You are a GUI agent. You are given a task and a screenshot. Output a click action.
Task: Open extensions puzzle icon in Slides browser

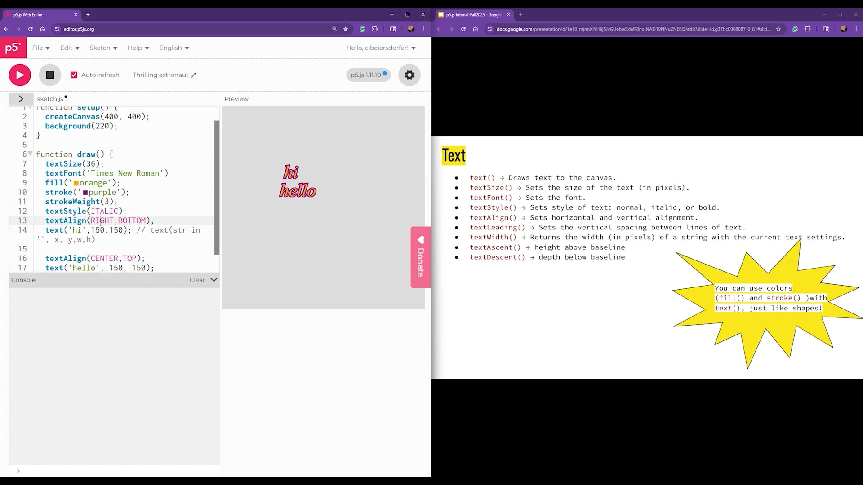pos(808,29)
